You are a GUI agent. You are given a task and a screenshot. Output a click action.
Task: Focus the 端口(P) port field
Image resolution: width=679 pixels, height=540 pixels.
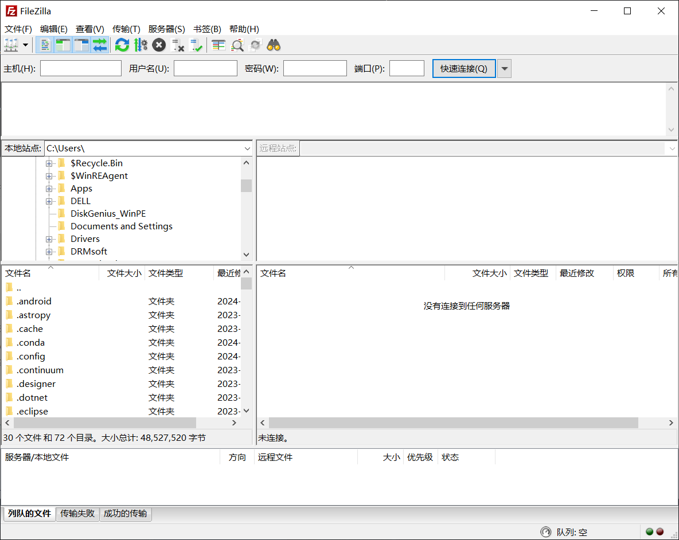pyautogui.click(x=407, y=68)
